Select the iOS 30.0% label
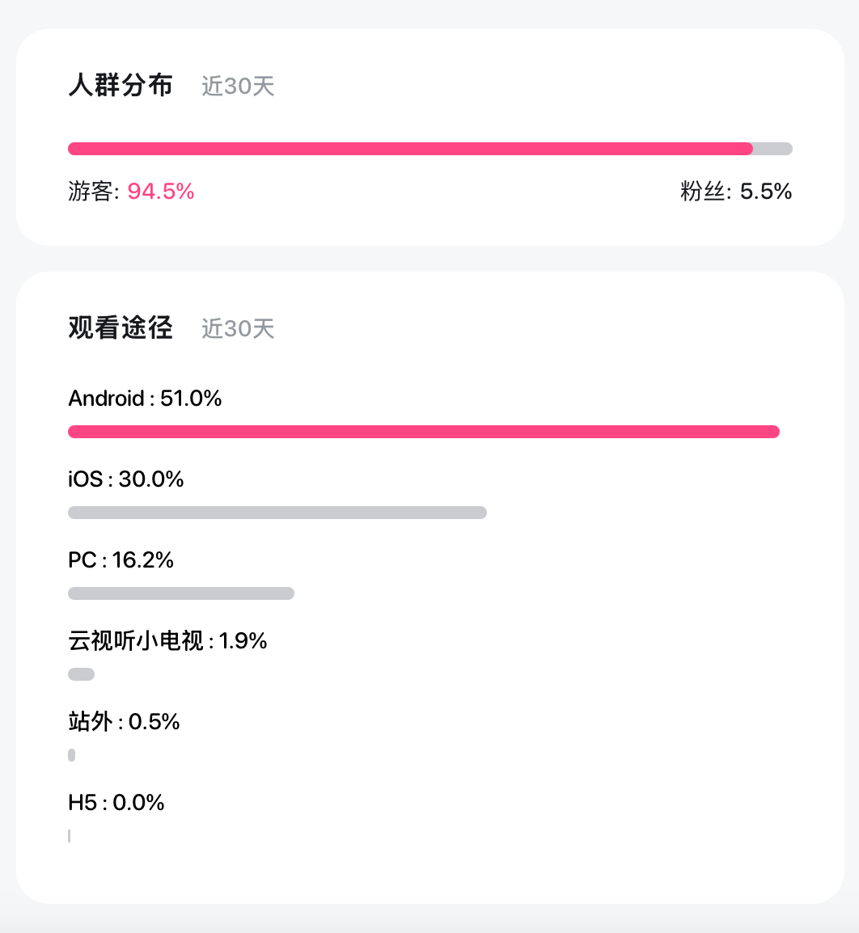Screen dimensions: 859x933 coord(126,479)
